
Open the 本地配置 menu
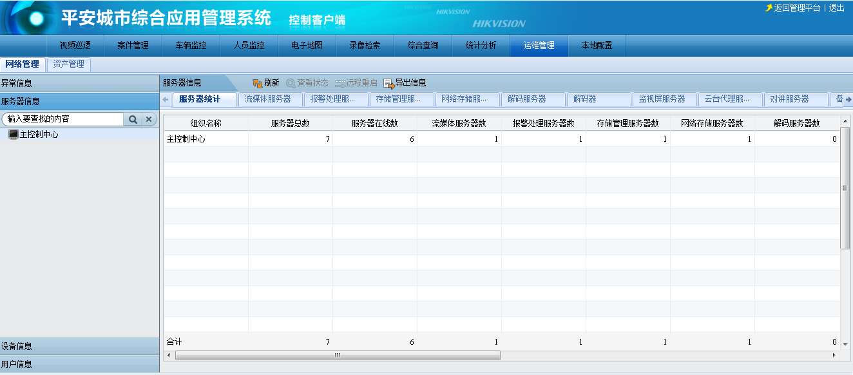(597, 45)
